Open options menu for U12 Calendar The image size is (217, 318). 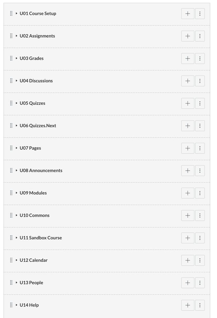point(200,260)
